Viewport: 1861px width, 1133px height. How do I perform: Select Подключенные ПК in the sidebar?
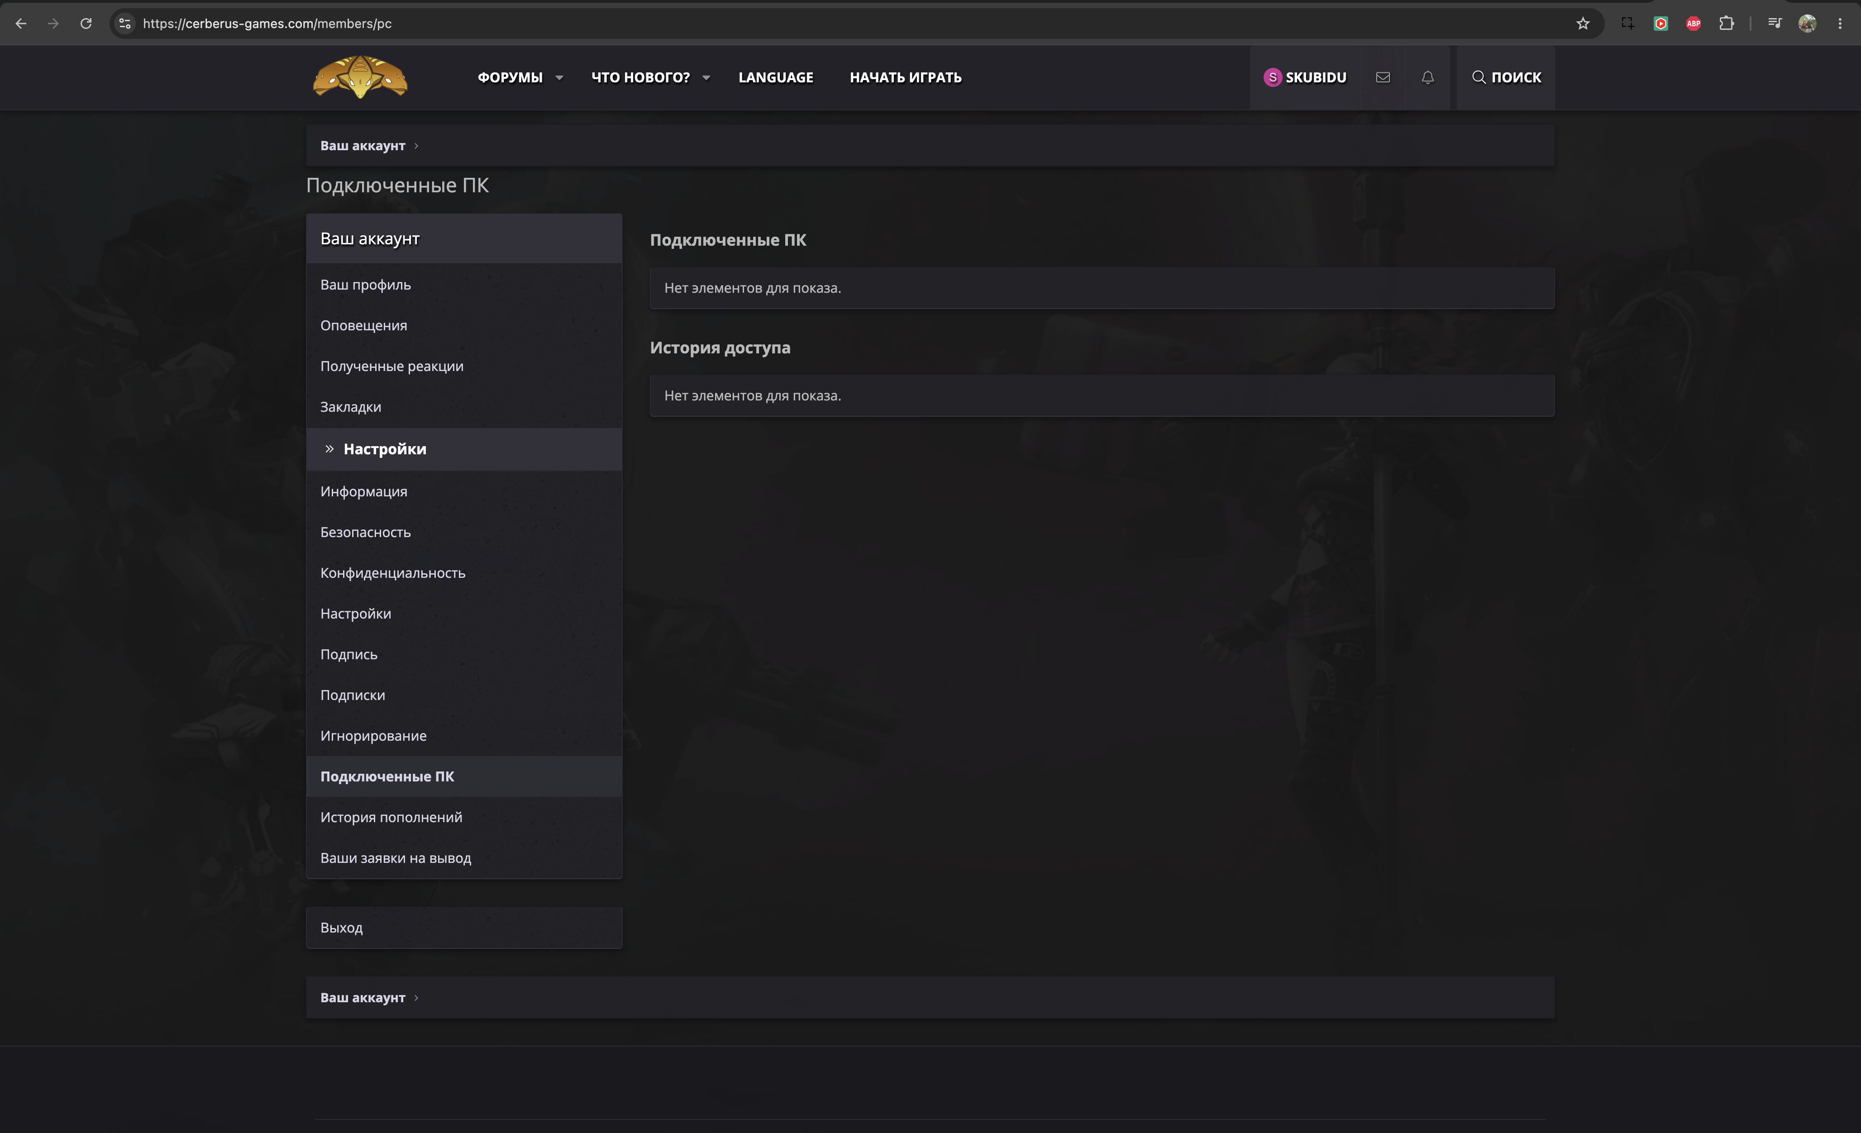tap(464, 776)
